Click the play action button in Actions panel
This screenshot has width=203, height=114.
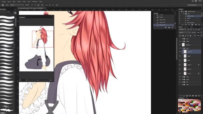[x=189, y=25]
